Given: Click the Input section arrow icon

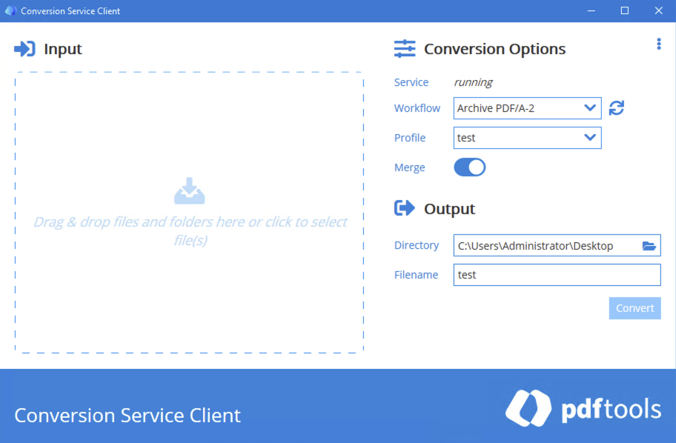Looking at the screenshot, I should [x=24, y=49].
